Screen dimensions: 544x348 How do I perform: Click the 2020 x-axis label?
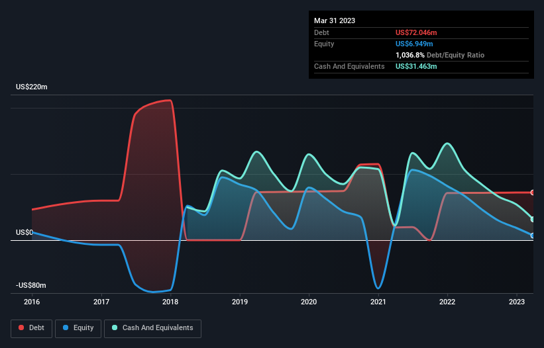309,302
